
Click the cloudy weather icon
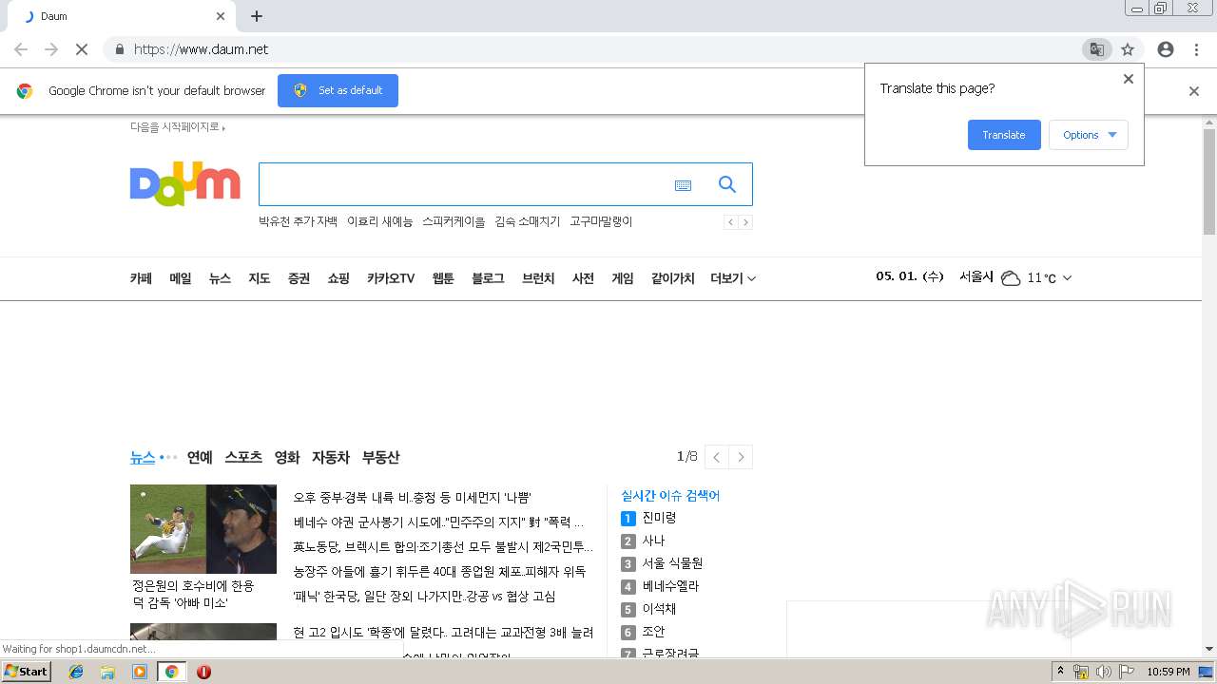tap(1011, 278)
